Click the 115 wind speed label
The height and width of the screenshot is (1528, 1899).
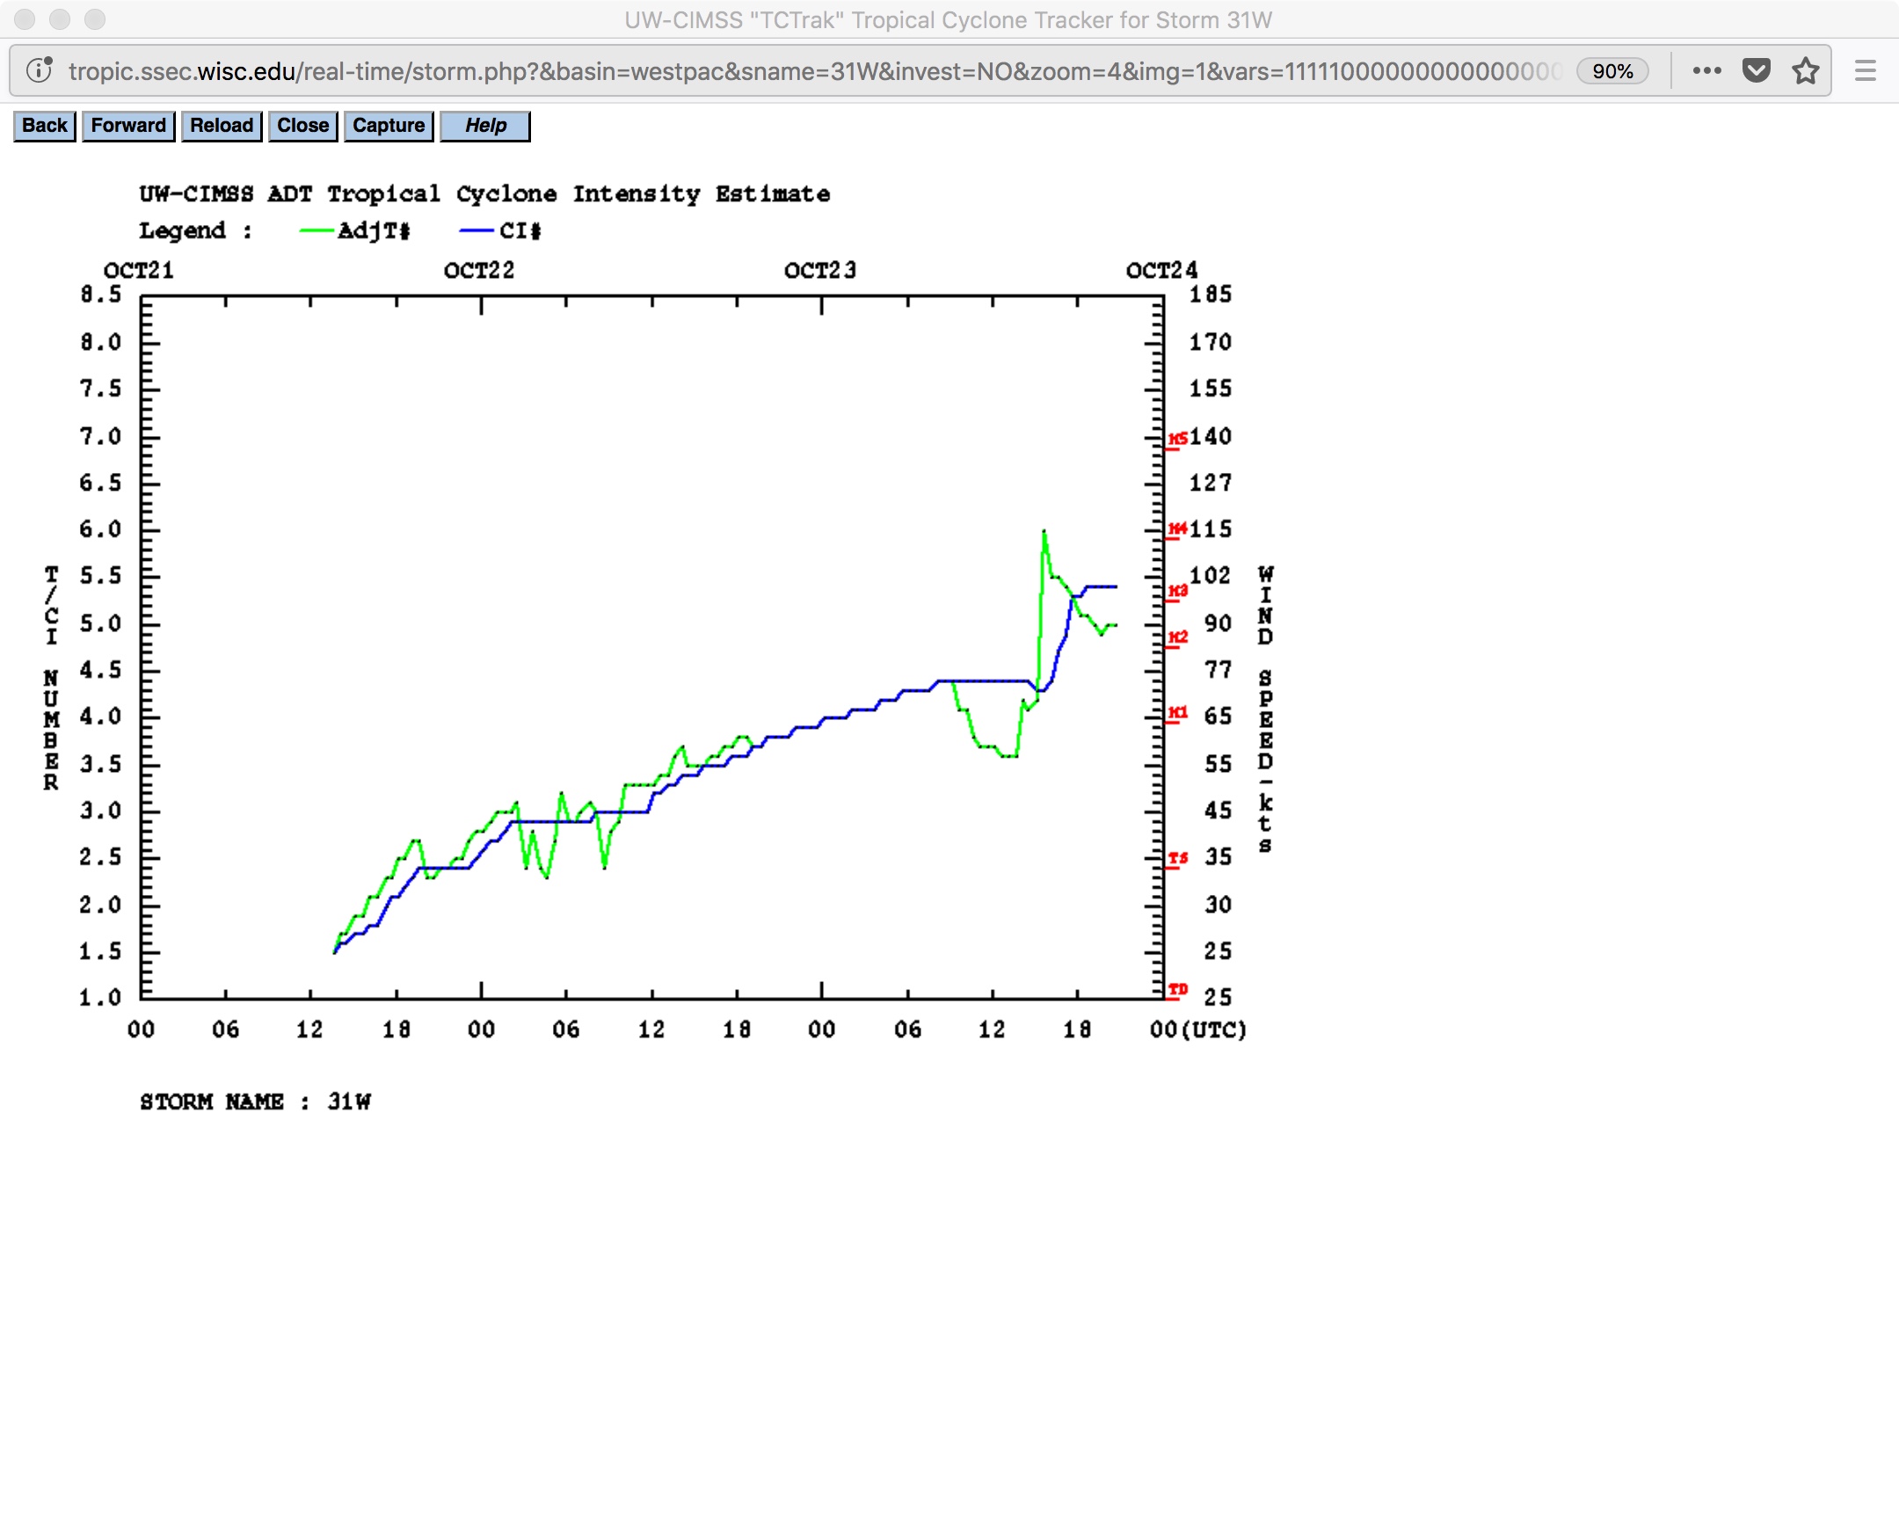1211,529
